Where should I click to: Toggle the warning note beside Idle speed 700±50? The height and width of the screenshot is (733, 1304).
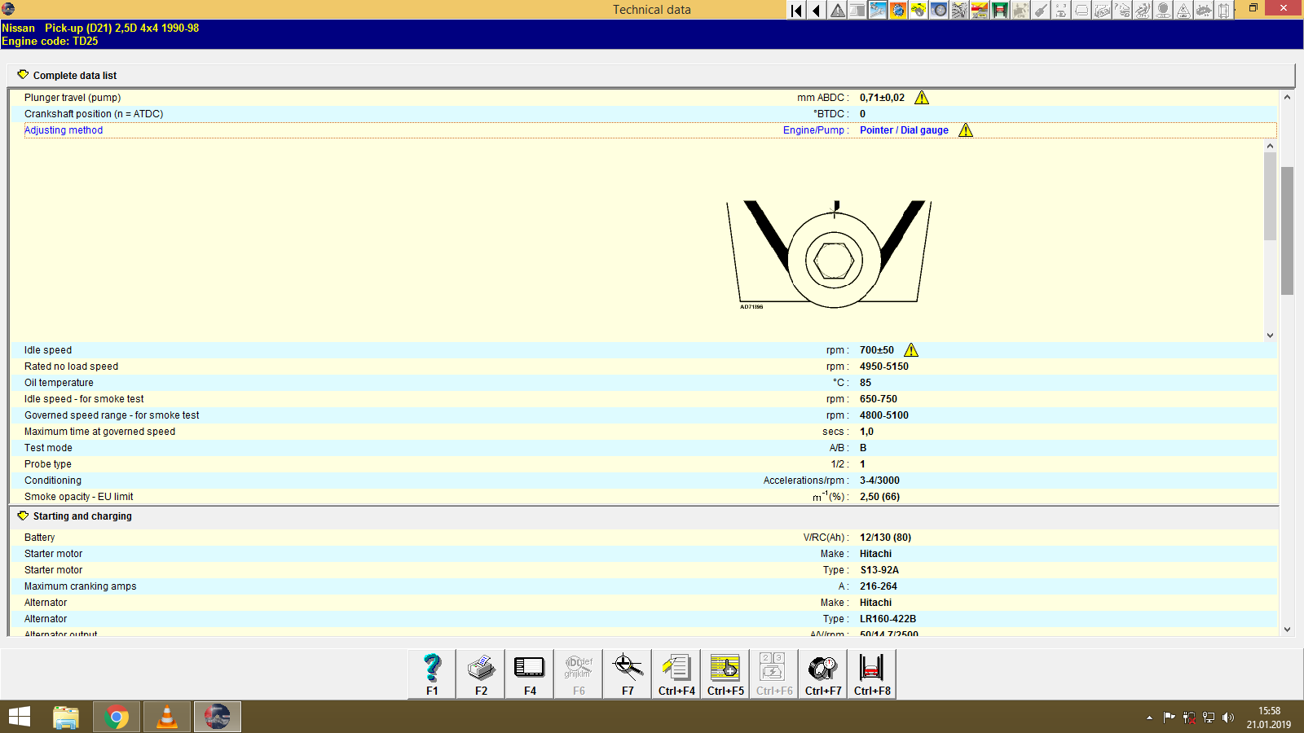911,349
